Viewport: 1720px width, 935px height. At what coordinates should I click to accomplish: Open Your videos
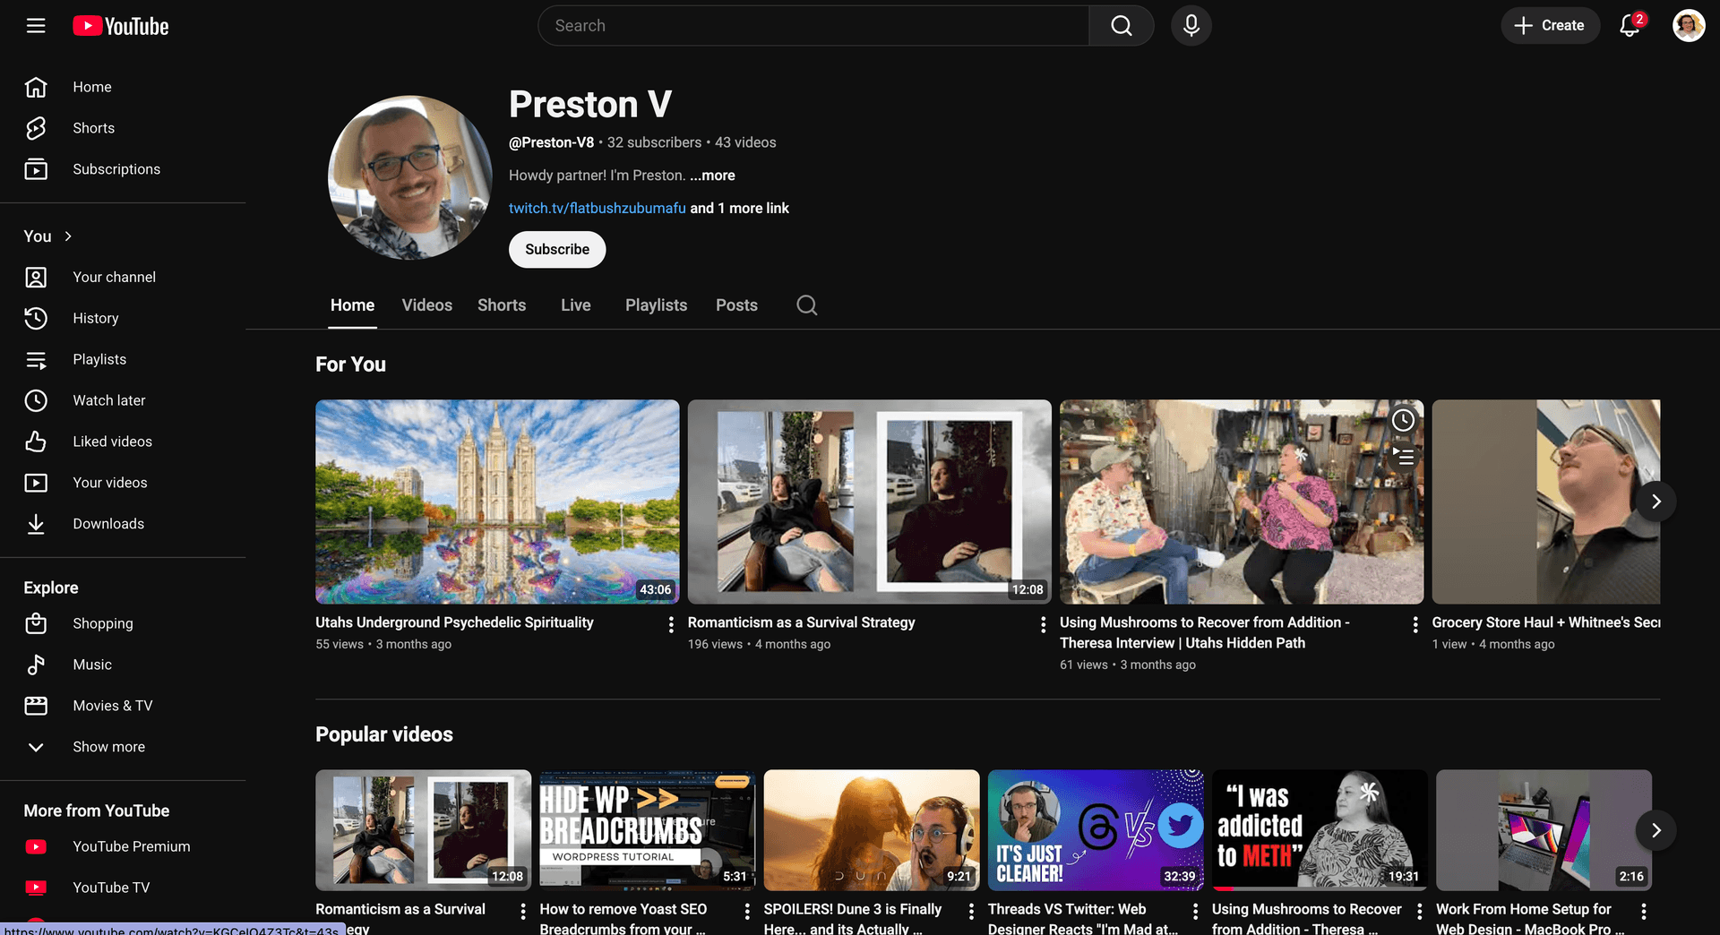tap(123, 483)
